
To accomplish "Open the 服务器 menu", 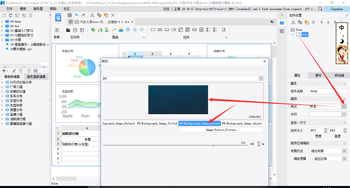I will coord(38,9).
